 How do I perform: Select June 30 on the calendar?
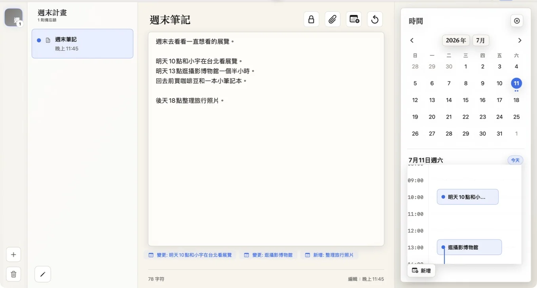(x=449, y=66)
